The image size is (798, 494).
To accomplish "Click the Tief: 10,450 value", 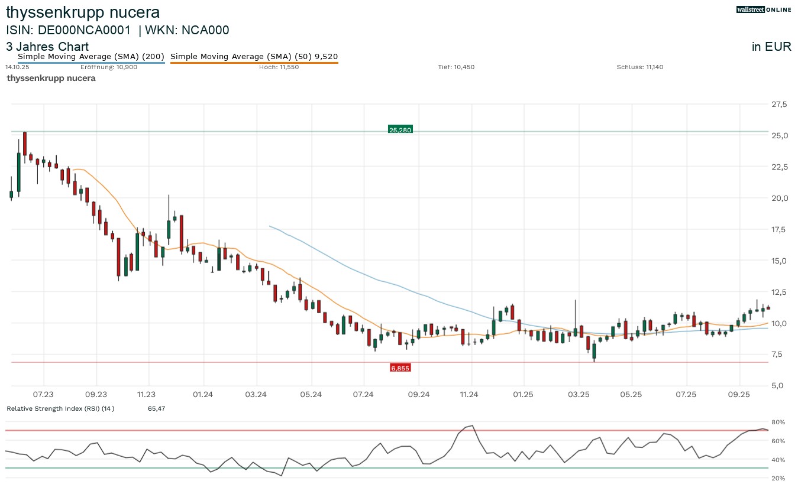I will tap(456, 67).
